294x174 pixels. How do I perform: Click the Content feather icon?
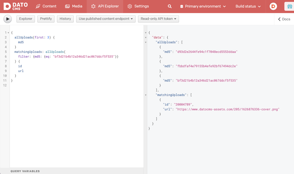tap(38, 6)
